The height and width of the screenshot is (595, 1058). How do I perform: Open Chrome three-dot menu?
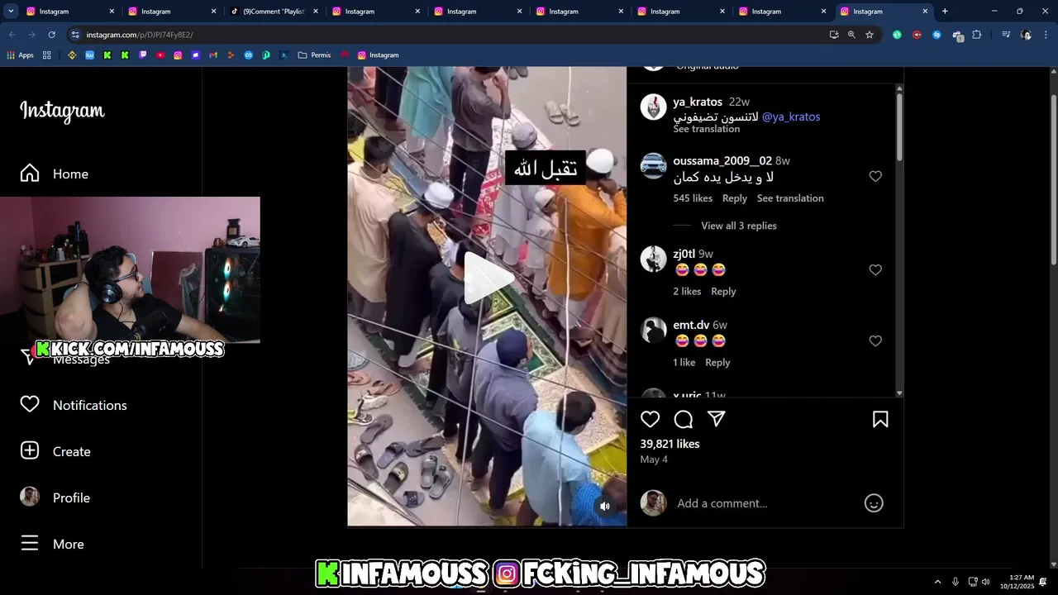click(1046, 35)
